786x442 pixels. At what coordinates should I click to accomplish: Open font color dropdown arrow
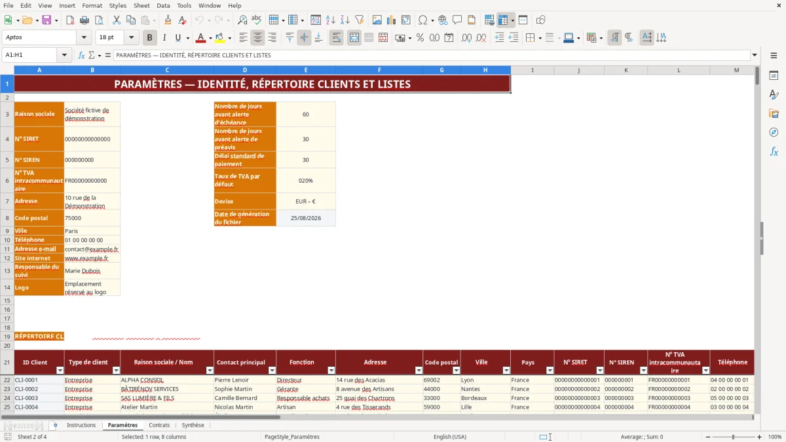click(x=210, y=38)
